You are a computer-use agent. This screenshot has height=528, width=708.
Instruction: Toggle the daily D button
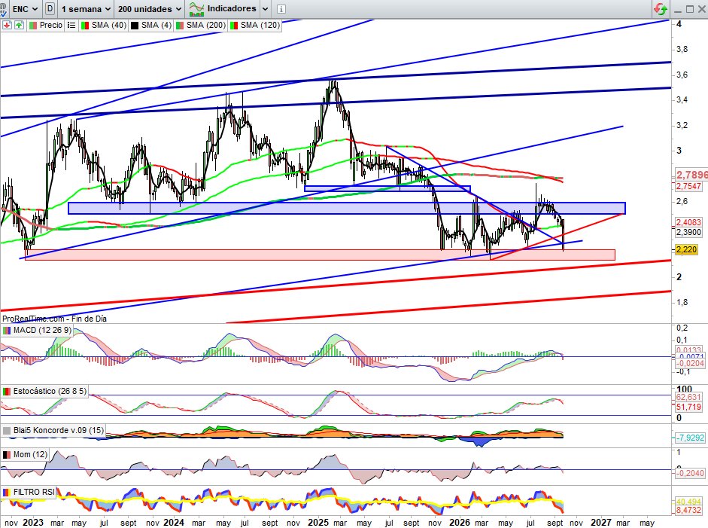(x=50, y=8)
